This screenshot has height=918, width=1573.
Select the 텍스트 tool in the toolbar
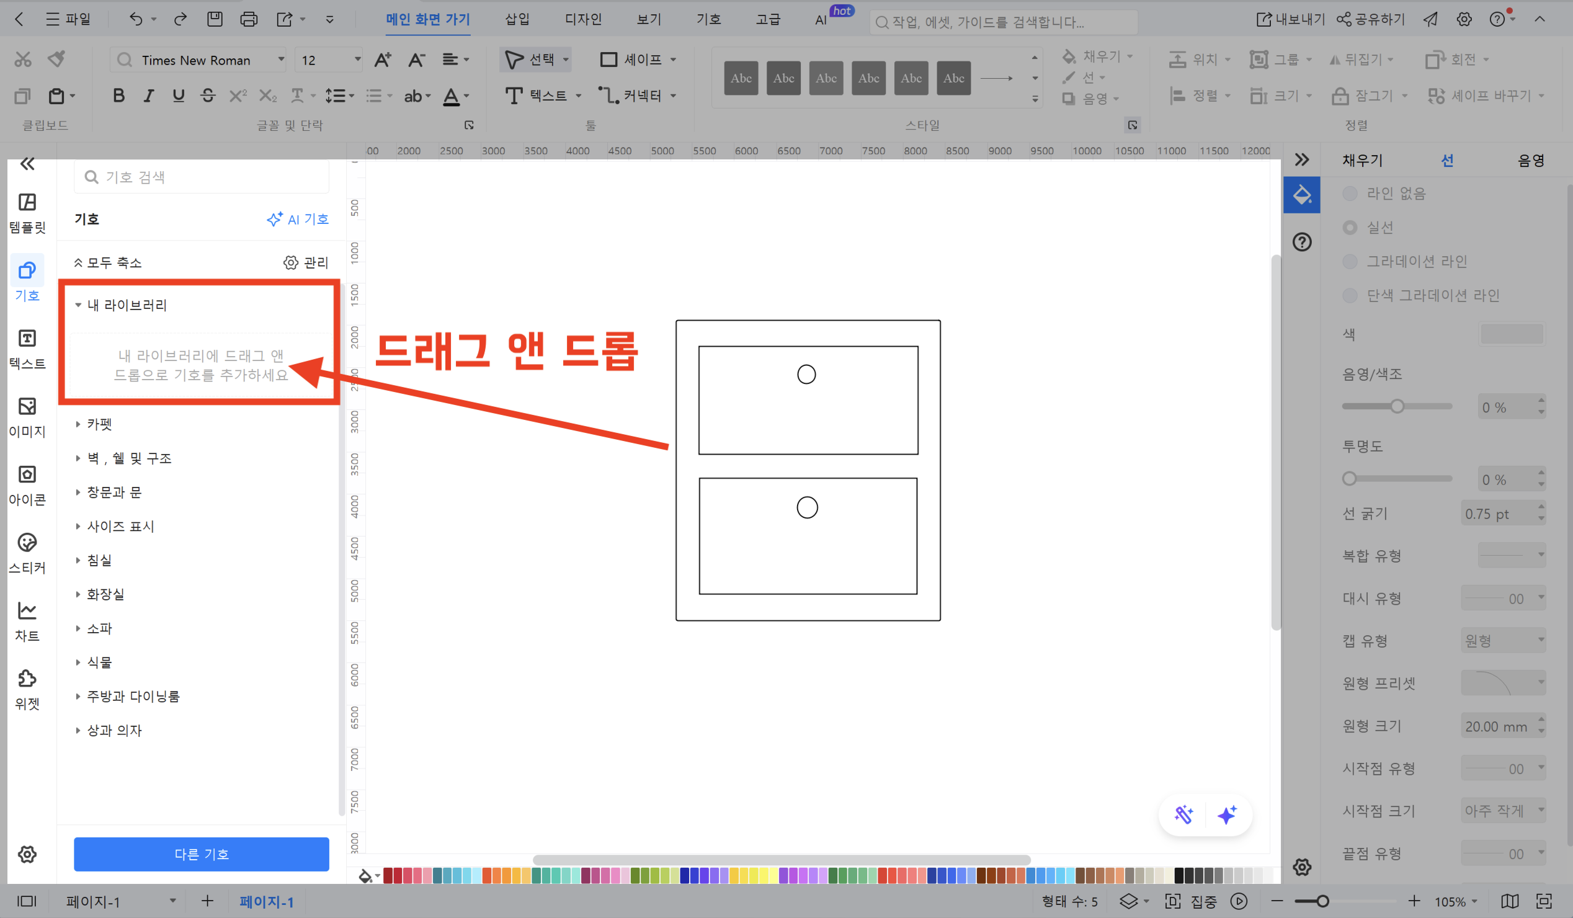coord(539,95)
